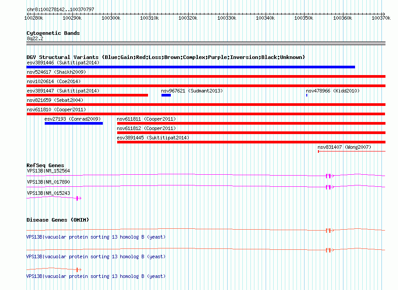Click the small blue nsv967621 gain bar

tap(166, 95)
